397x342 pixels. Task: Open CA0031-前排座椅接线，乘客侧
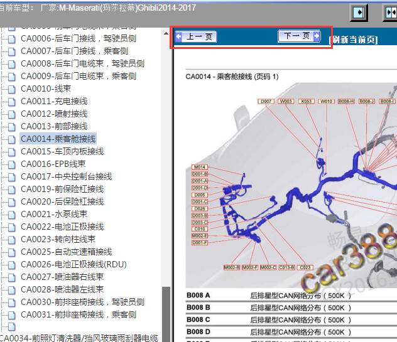click(x=79, y=314)
